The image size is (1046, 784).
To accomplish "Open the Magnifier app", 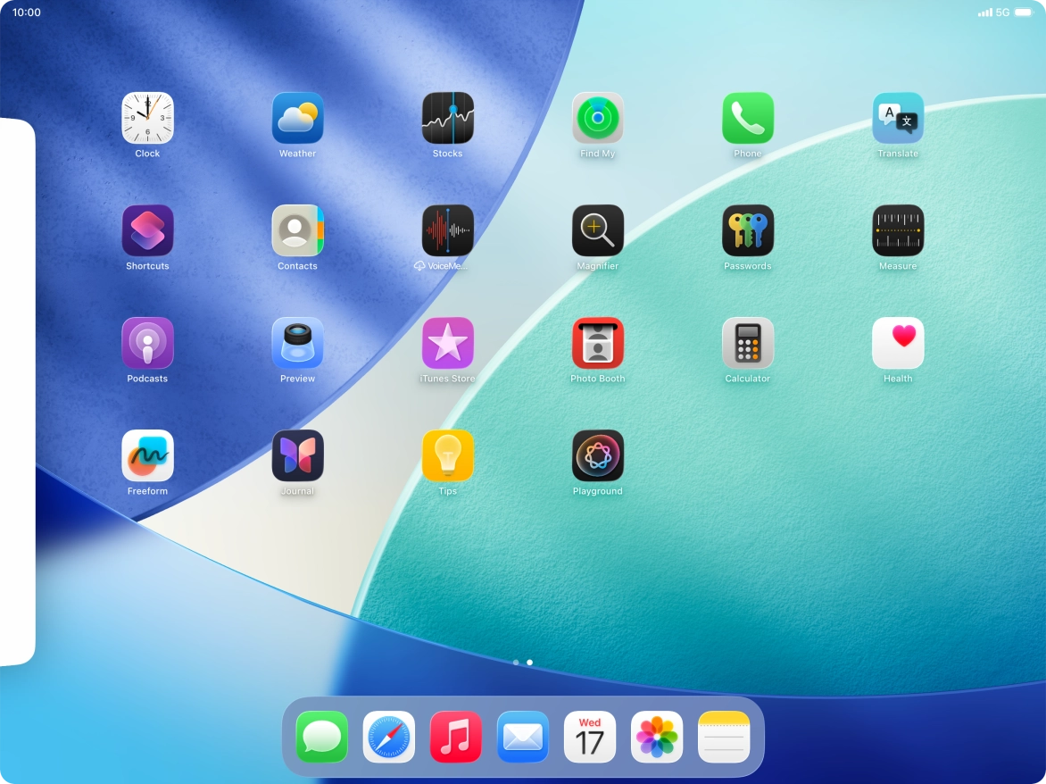I will tap(597, 231).
